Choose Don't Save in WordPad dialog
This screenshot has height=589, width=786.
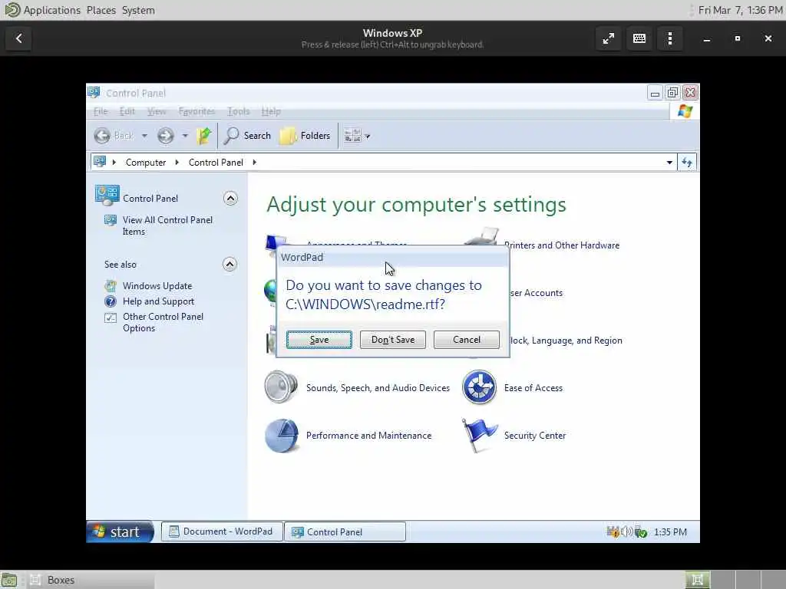(x=392, y=340)
